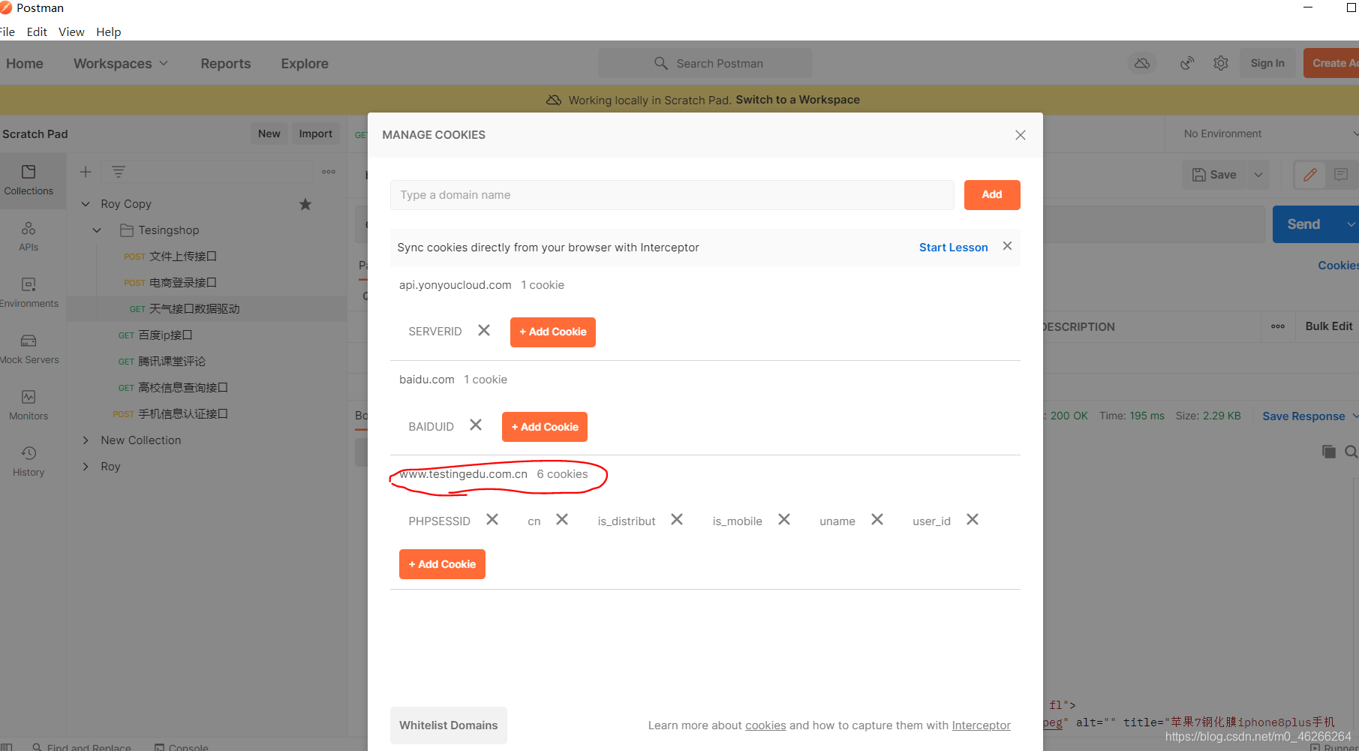The image size is (1359, 751).
Task: Open the View menu
Action: pyautogui.click(x=71, y=32)
